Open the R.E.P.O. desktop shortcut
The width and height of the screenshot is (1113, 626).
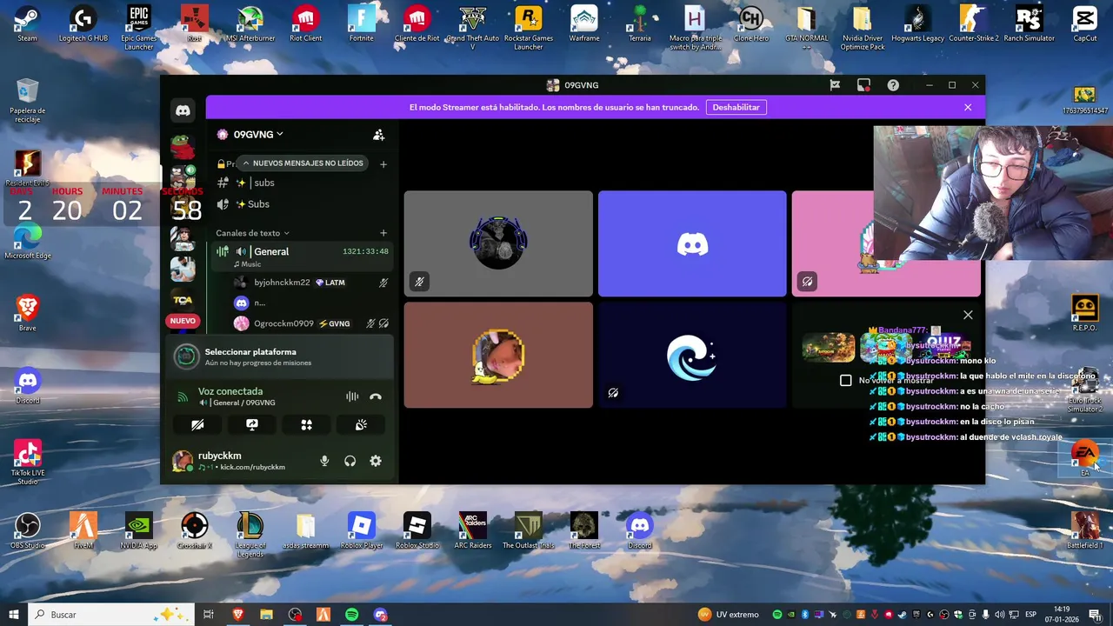pos(1084,312)
